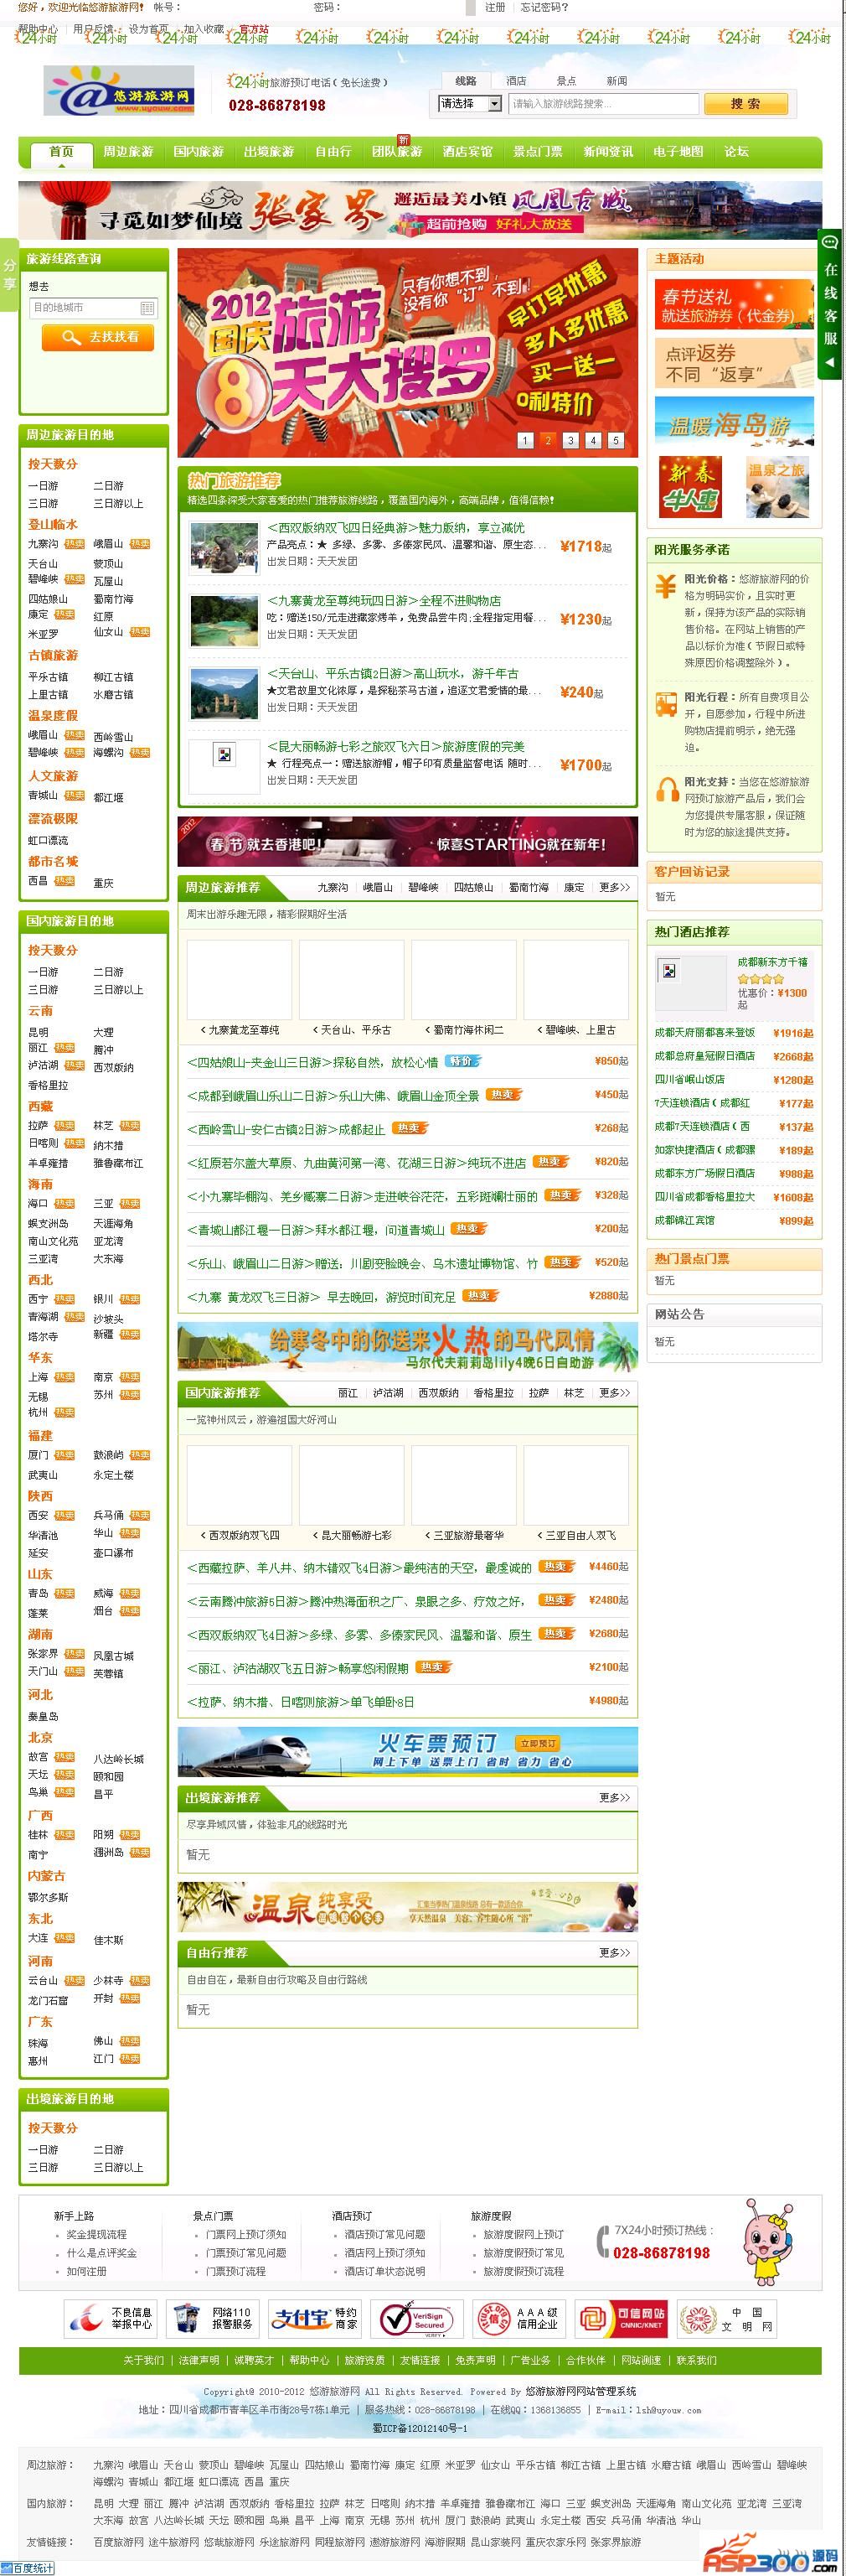Image resolution: width=846 pixels, height=2576 pixels.
Task: Click the 支付宝特约商家 badge
Action: pos(315,2318)
